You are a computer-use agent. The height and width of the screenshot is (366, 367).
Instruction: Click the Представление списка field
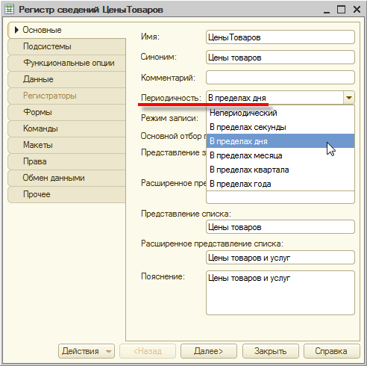pyautogui.click(x=280, y=227)
